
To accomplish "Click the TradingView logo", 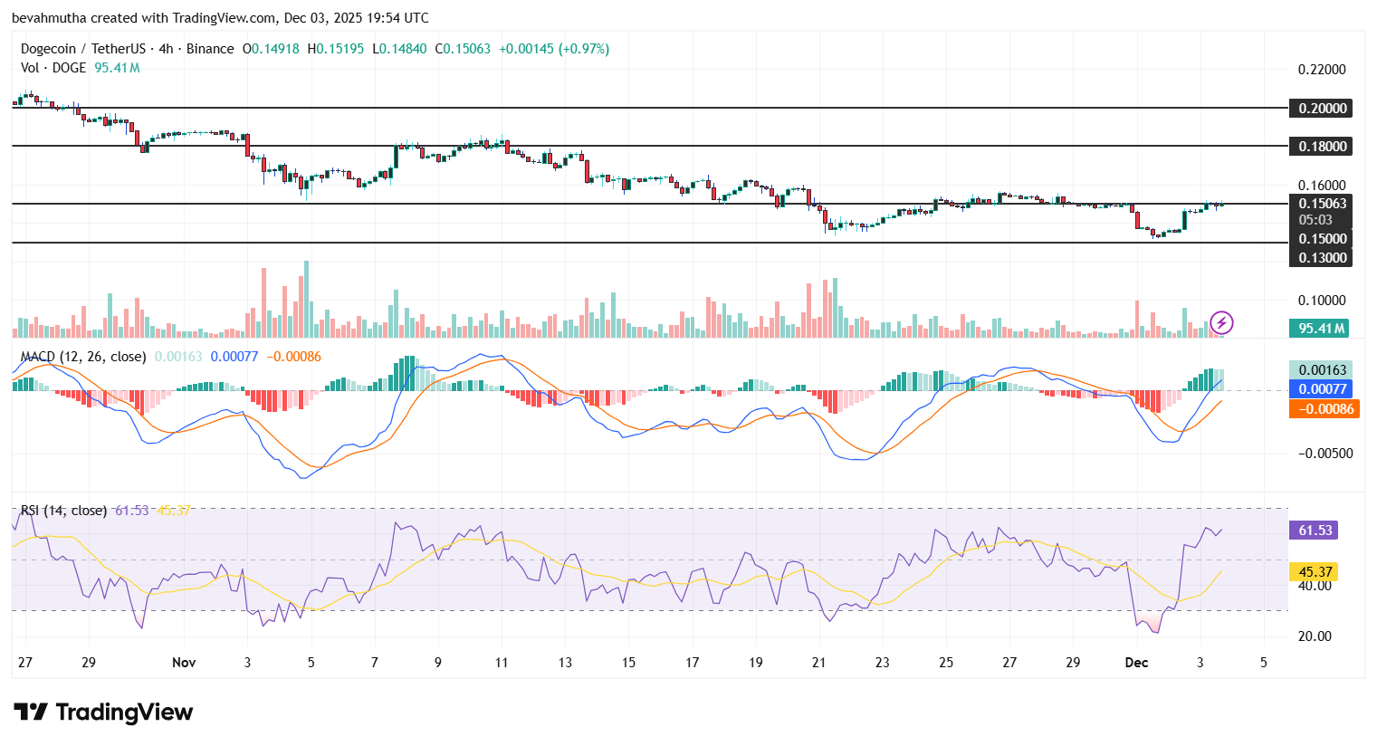I will (102, 713).
